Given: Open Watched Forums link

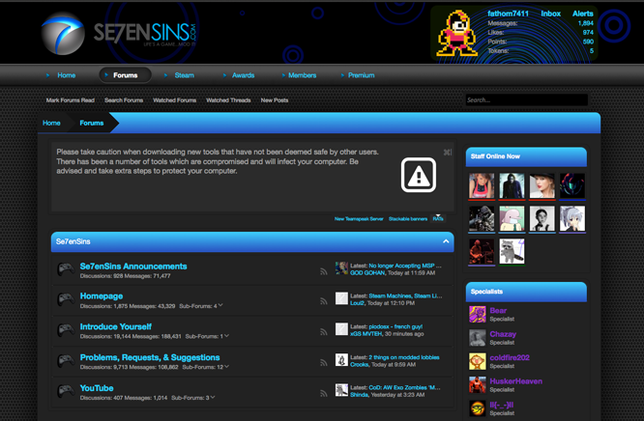Looking at the screenshot, I should 175,100.
